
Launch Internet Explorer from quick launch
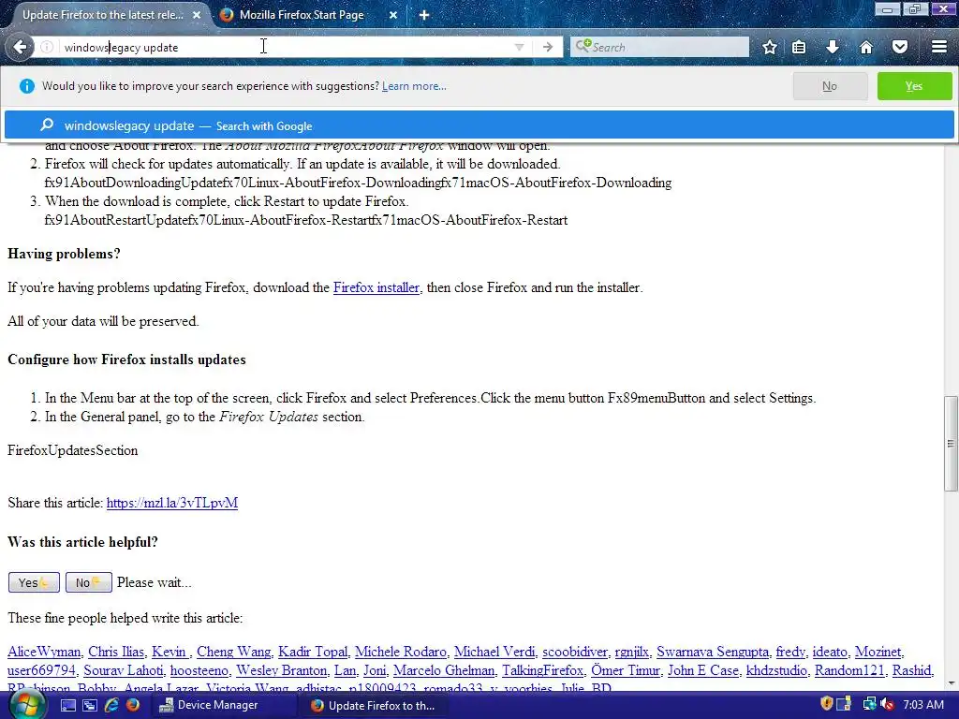111,705
